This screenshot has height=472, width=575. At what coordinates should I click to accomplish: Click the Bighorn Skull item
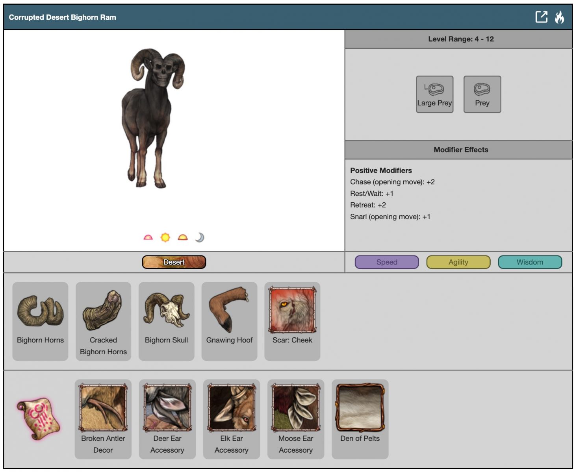tap(166, 311)
